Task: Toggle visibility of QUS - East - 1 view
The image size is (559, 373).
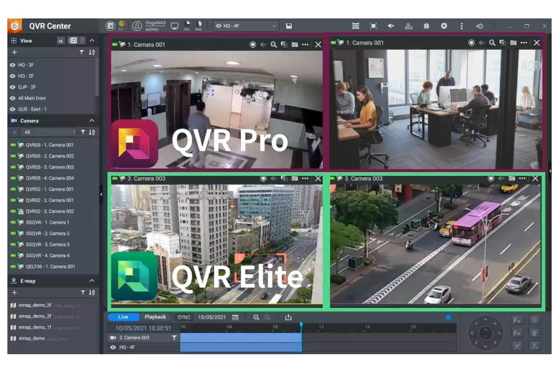Action: [13, 109]
